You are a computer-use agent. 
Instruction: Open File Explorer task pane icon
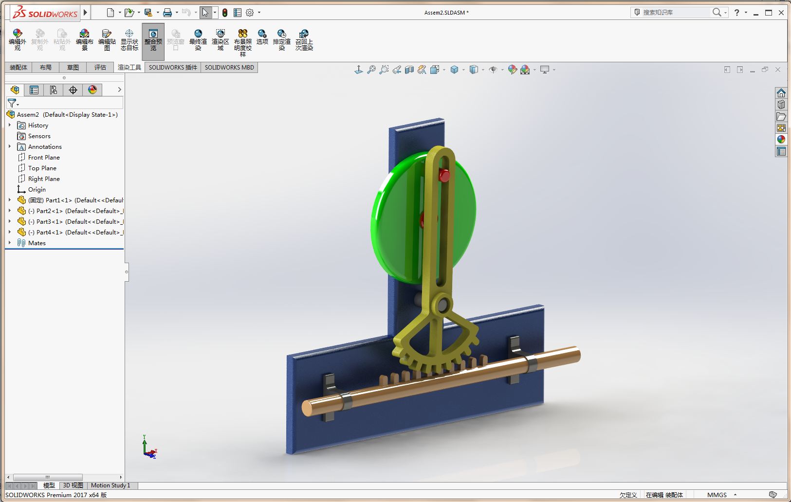click(781, 116)
